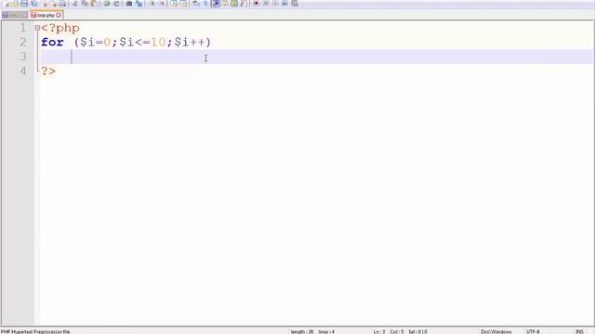
Task: Toggle Word Wrap in the toolbar
Action: [x=196, y=4]
